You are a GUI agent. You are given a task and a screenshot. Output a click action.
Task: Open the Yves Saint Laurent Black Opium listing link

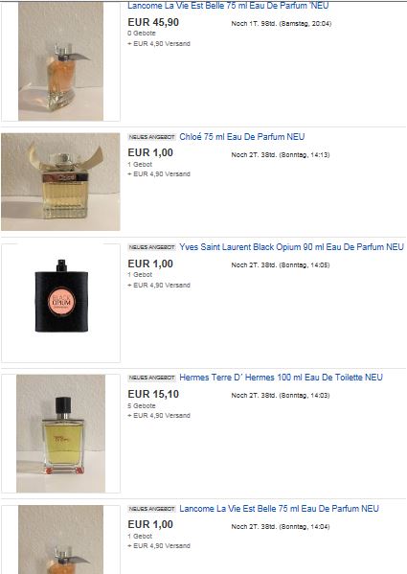coord(291,247)
